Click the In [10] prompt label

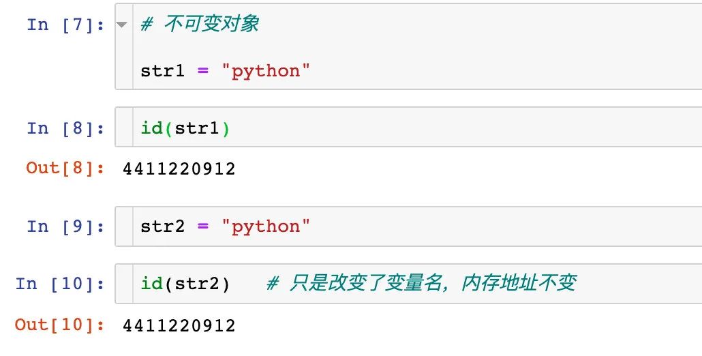[x=61, y=284]
